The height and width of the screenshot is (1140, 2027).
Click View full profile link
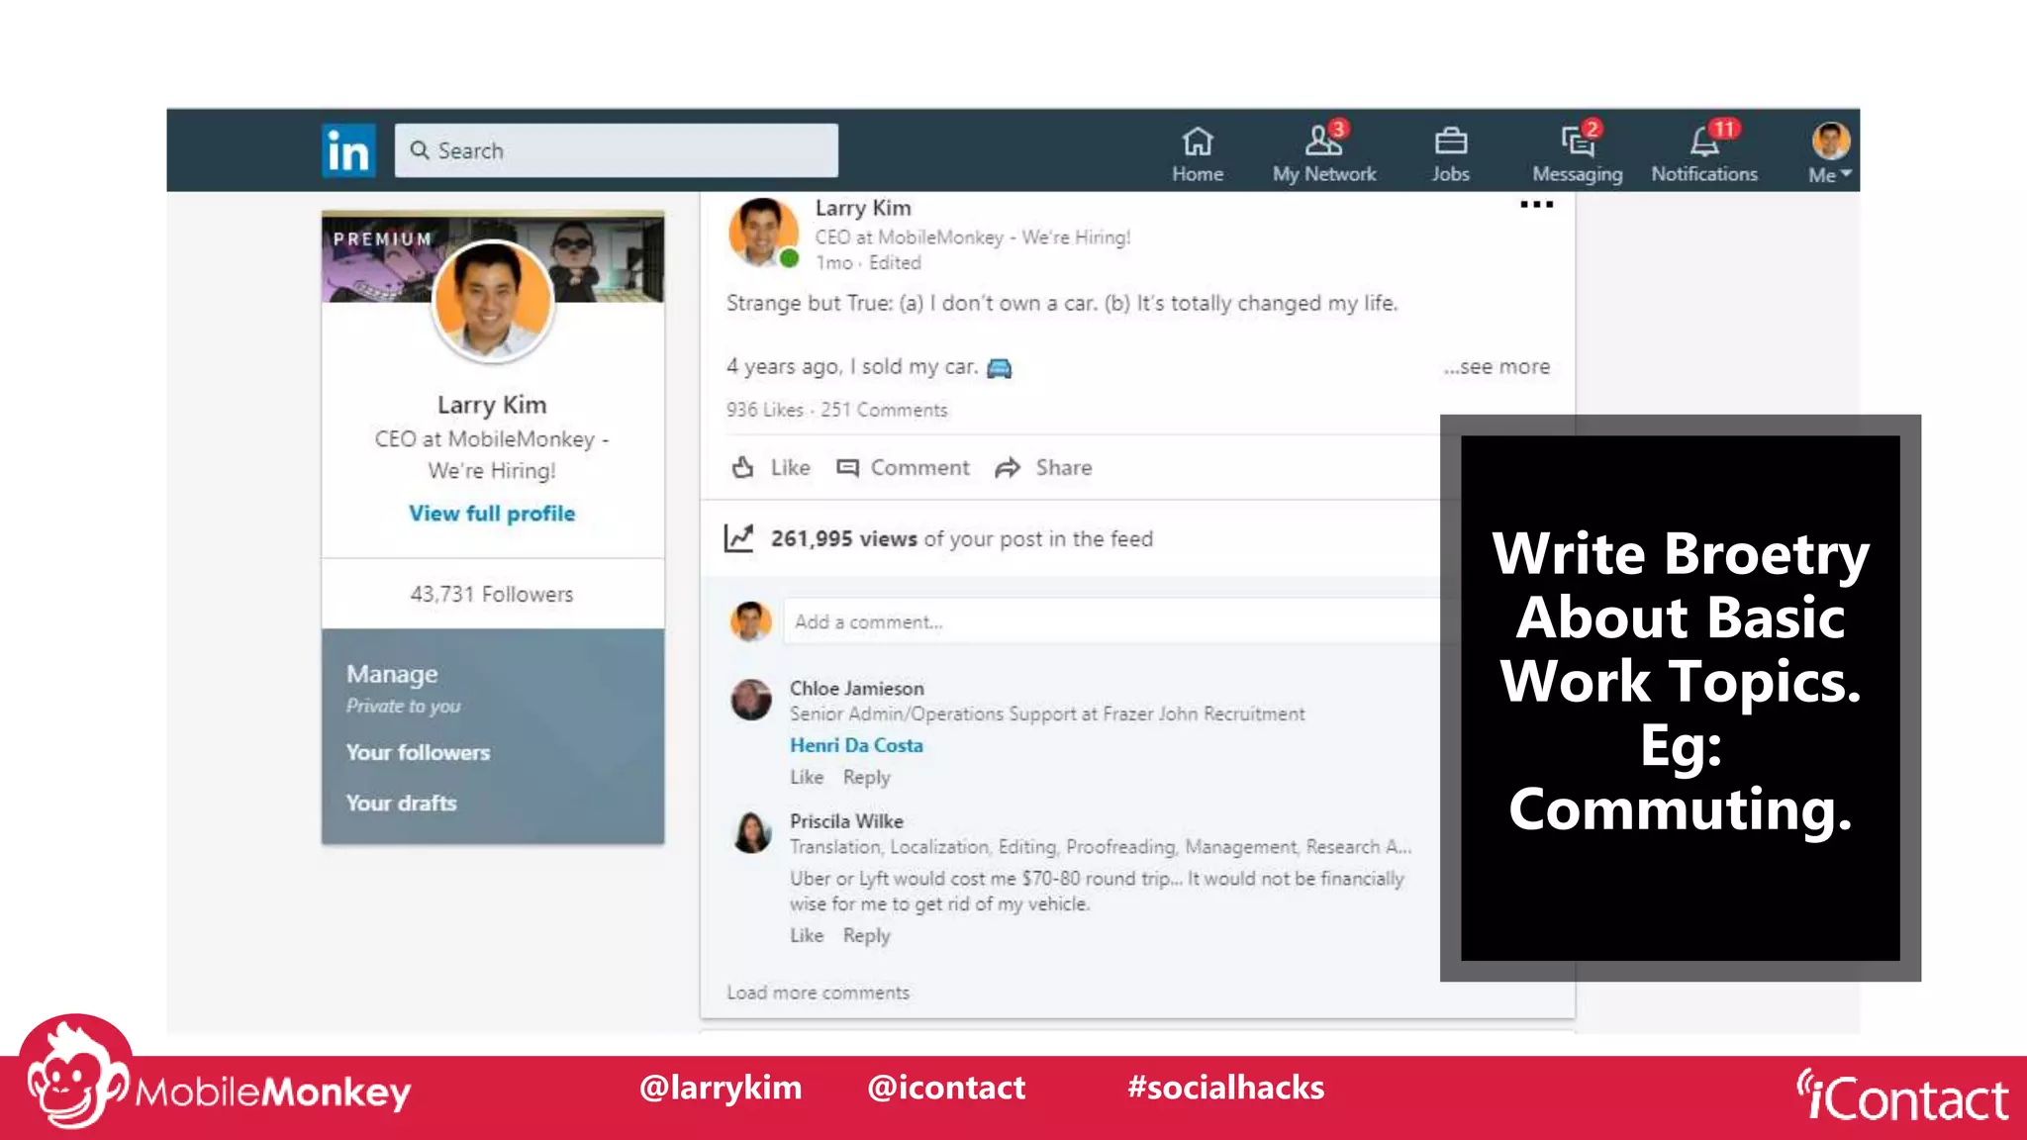pos(492,513)
